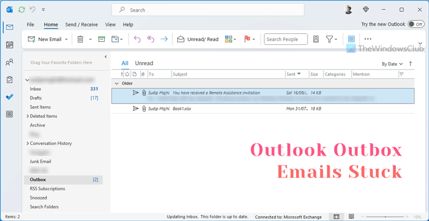This screenshot has width=429, height=221.
Task: Open the By Date sort dropdown
Action: coord(392,64)
